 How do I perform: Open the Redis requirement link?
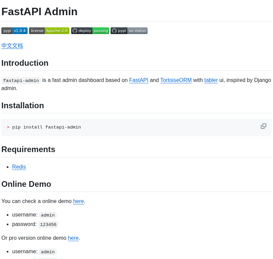pyautogui.click(x=19, y=167)
